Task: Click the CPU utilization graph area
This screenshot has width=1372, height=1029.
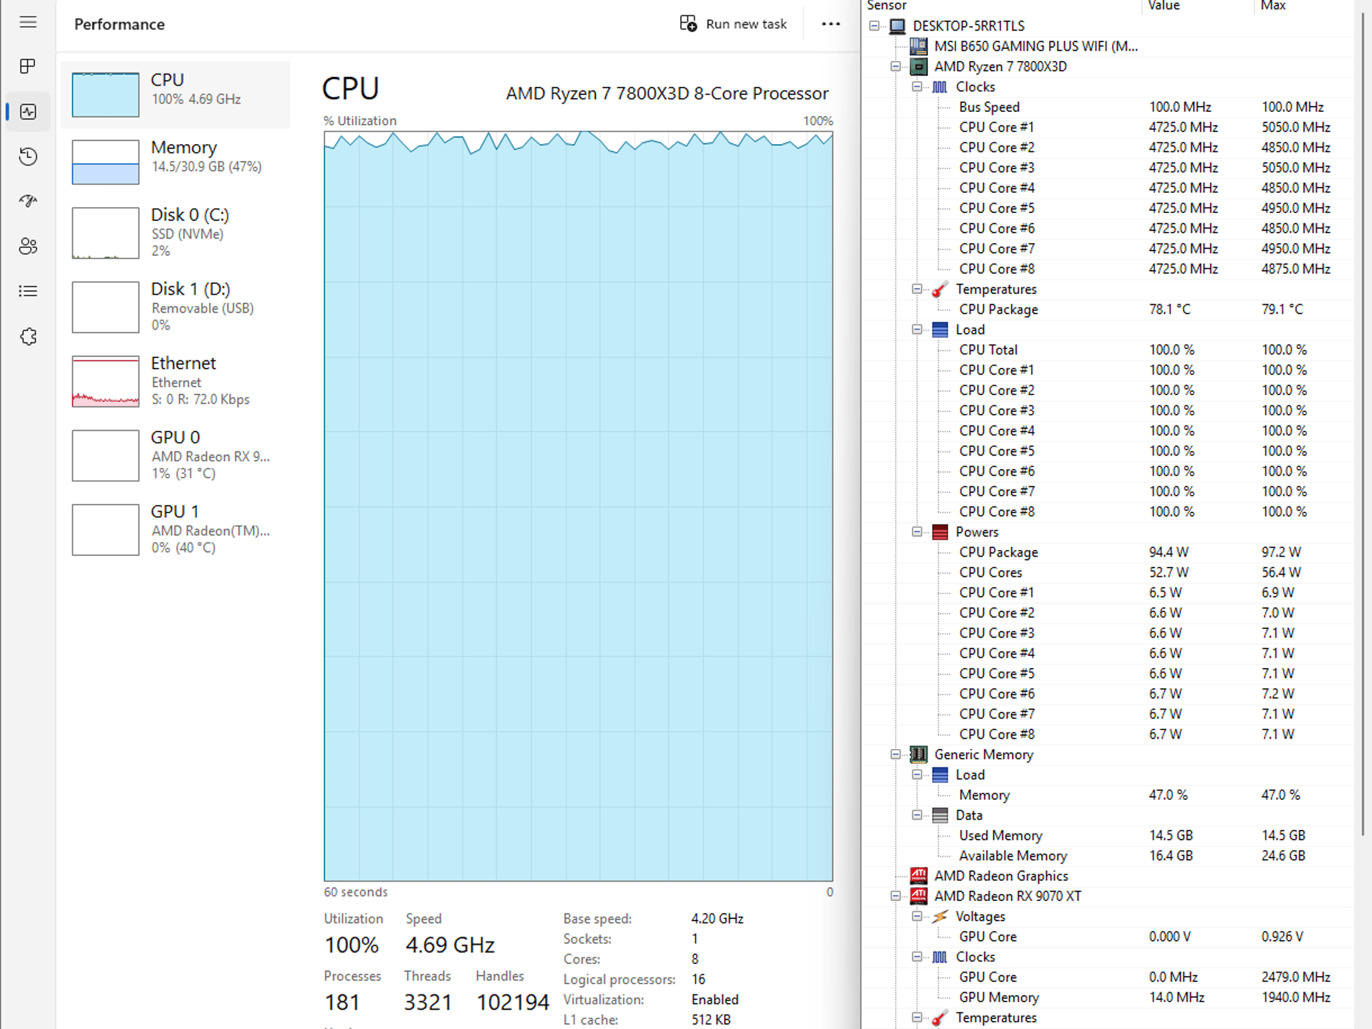Action: 578,506
